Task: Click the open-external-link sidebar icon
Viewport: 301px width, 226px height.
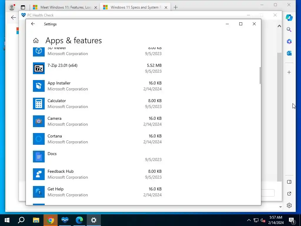Action: (x=289, y=194)
